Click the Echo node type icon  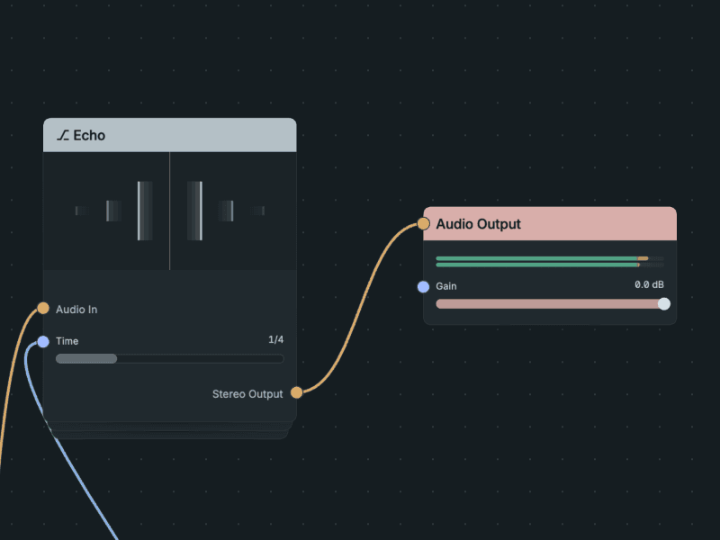[x=63, y=136]
